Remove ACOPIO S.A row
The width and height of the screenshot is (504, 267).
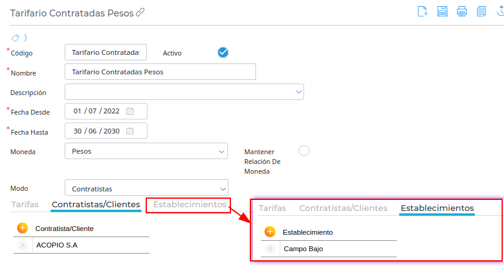pyautogui.click(x=23, y=245)
